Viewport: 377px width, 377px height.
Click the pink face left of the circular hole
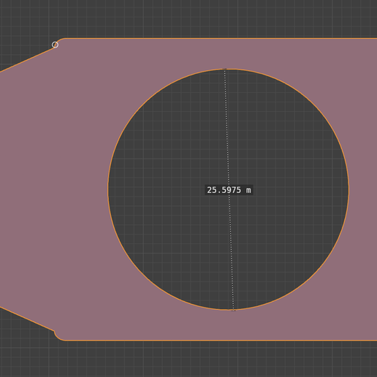pos(56,189)
